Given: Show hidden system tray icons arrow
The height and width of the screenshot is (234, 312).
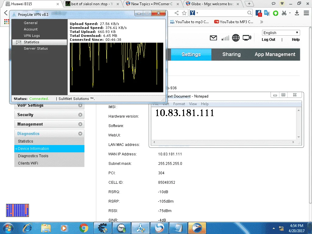Looking at the screenshot, I should tap(274, 228).
